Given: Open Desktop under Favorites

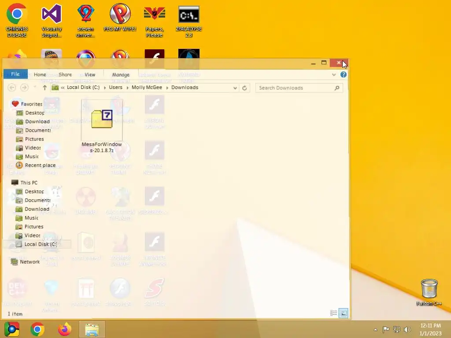Looking at the screenshot, I should coord(30,113).
